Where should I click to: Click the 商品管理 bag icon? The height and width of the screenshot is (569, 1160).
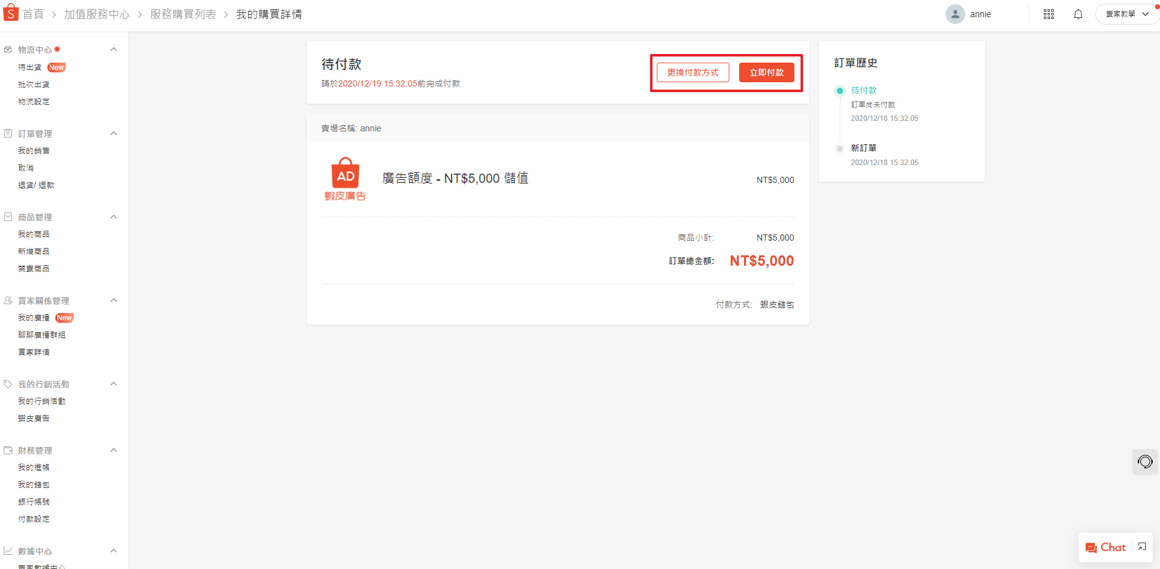8,217
